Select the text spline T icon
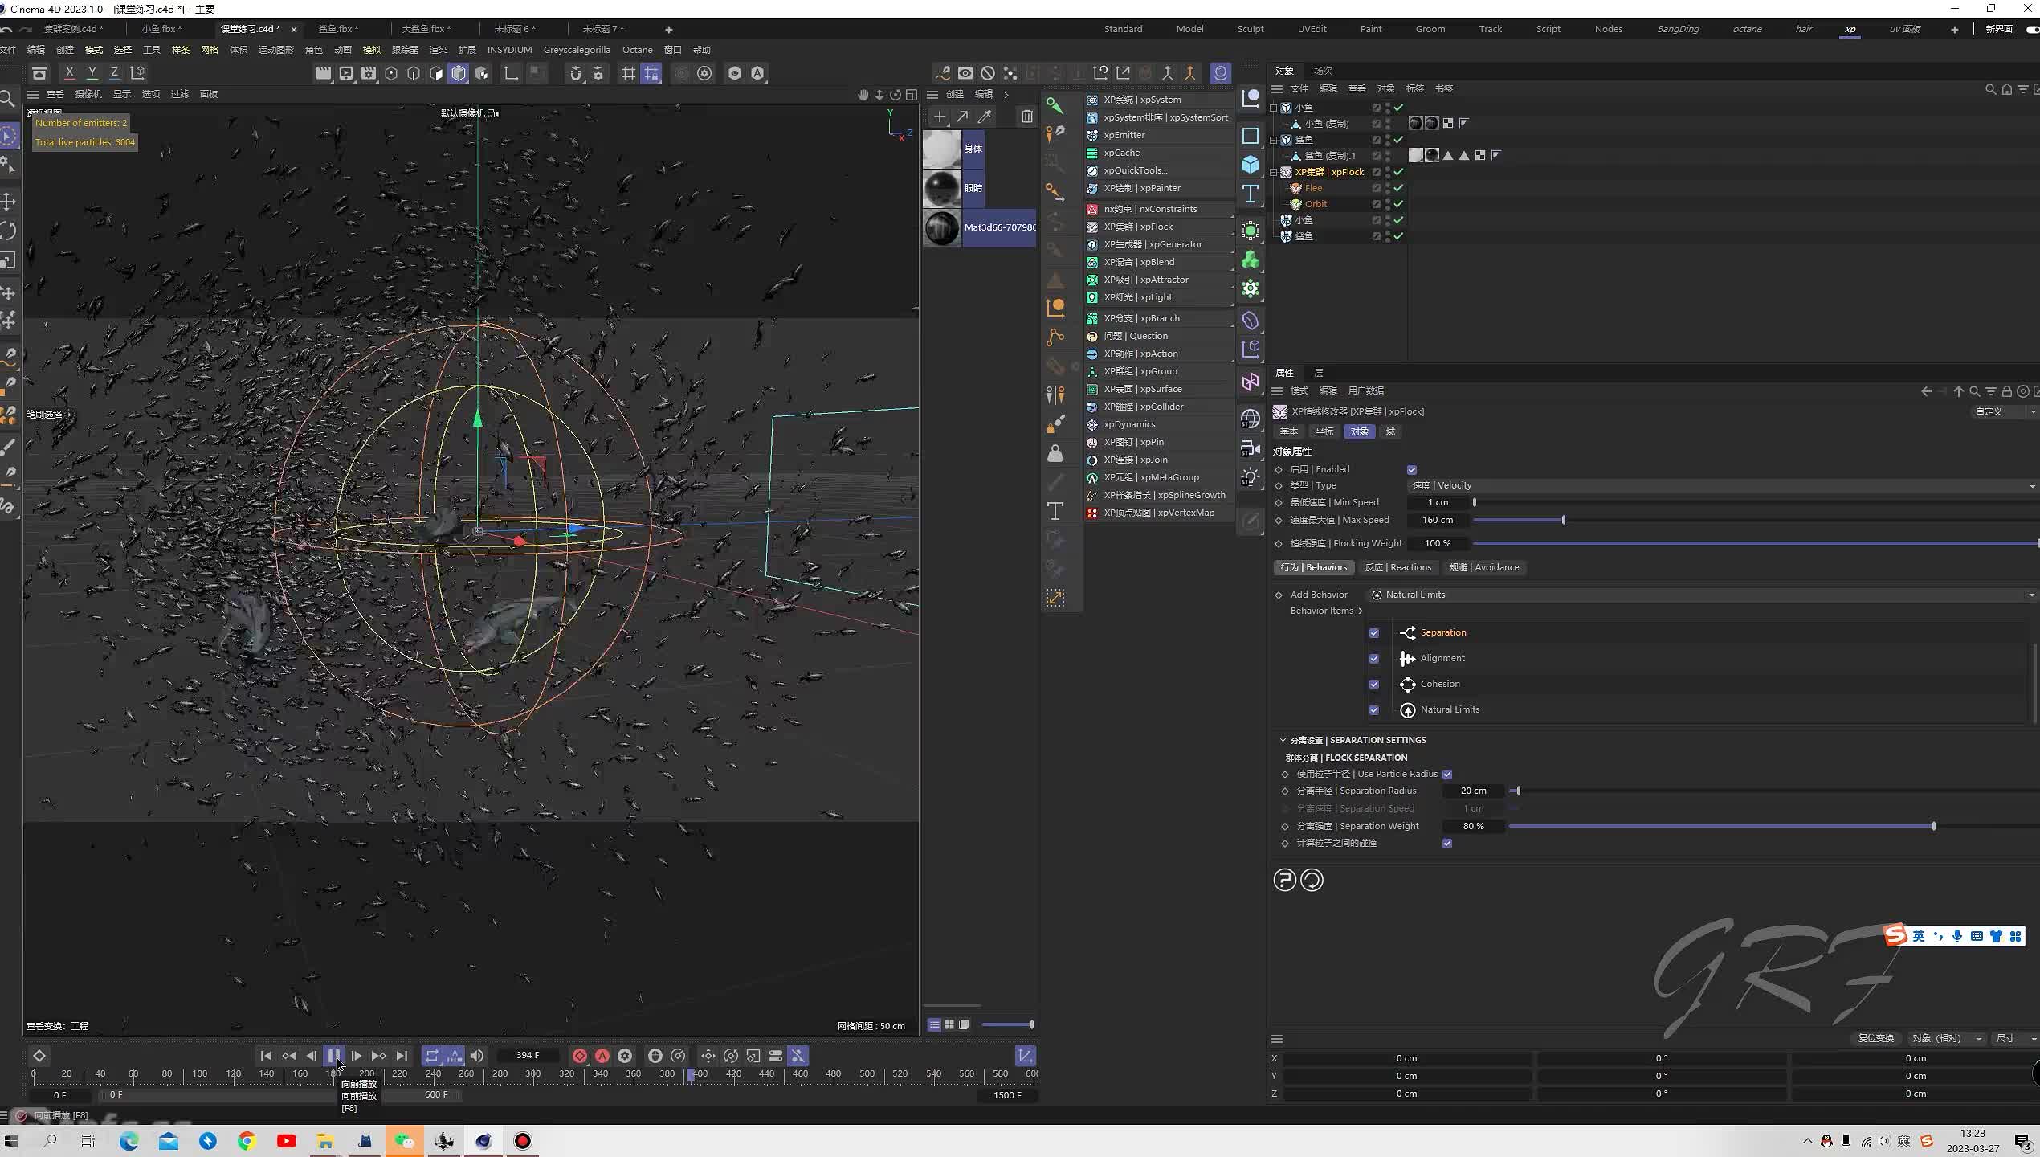The height and width of the screenshot is (1157, 2040). click(1251, 194)
